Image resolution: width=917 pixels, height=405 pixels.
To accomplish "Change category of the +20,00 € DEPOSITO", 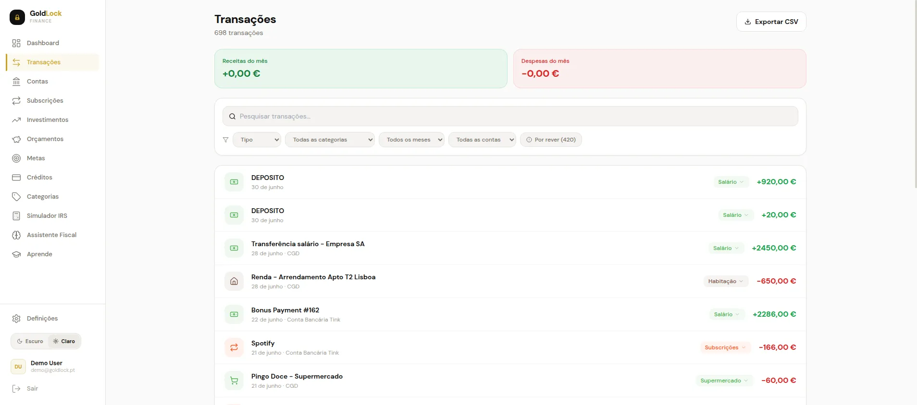I will click(736, 215).
